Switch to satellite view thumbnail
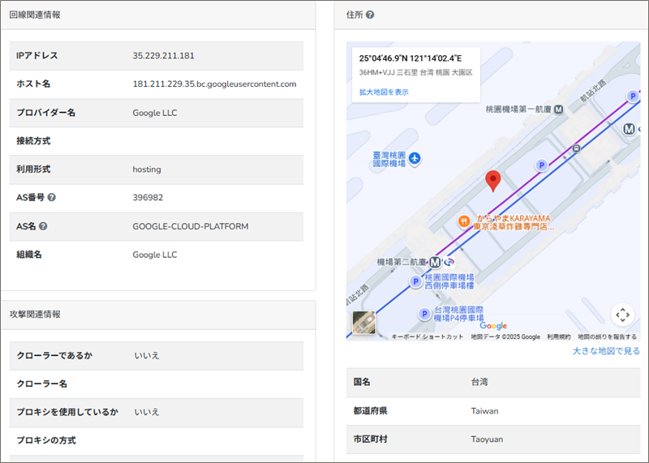 pyautogui.click(x=364, y=323)
